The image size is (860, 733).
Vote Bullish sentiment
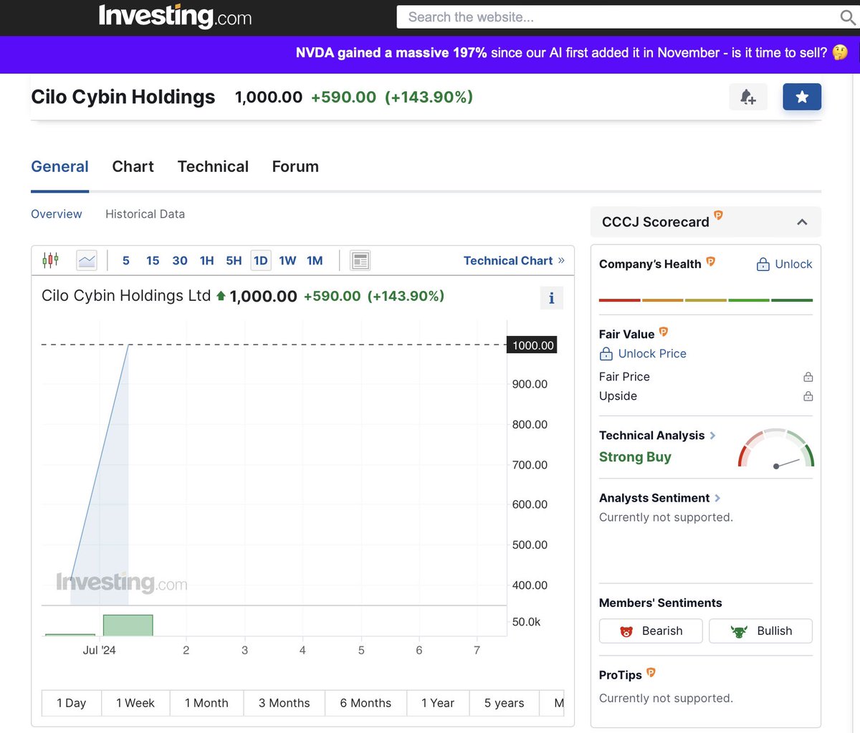[x=760, y=631]
